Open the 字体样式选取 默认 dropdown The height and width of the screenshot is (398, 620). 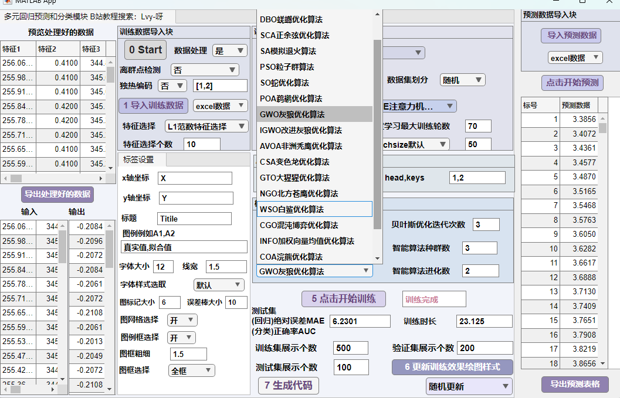(x=219, y=285)
